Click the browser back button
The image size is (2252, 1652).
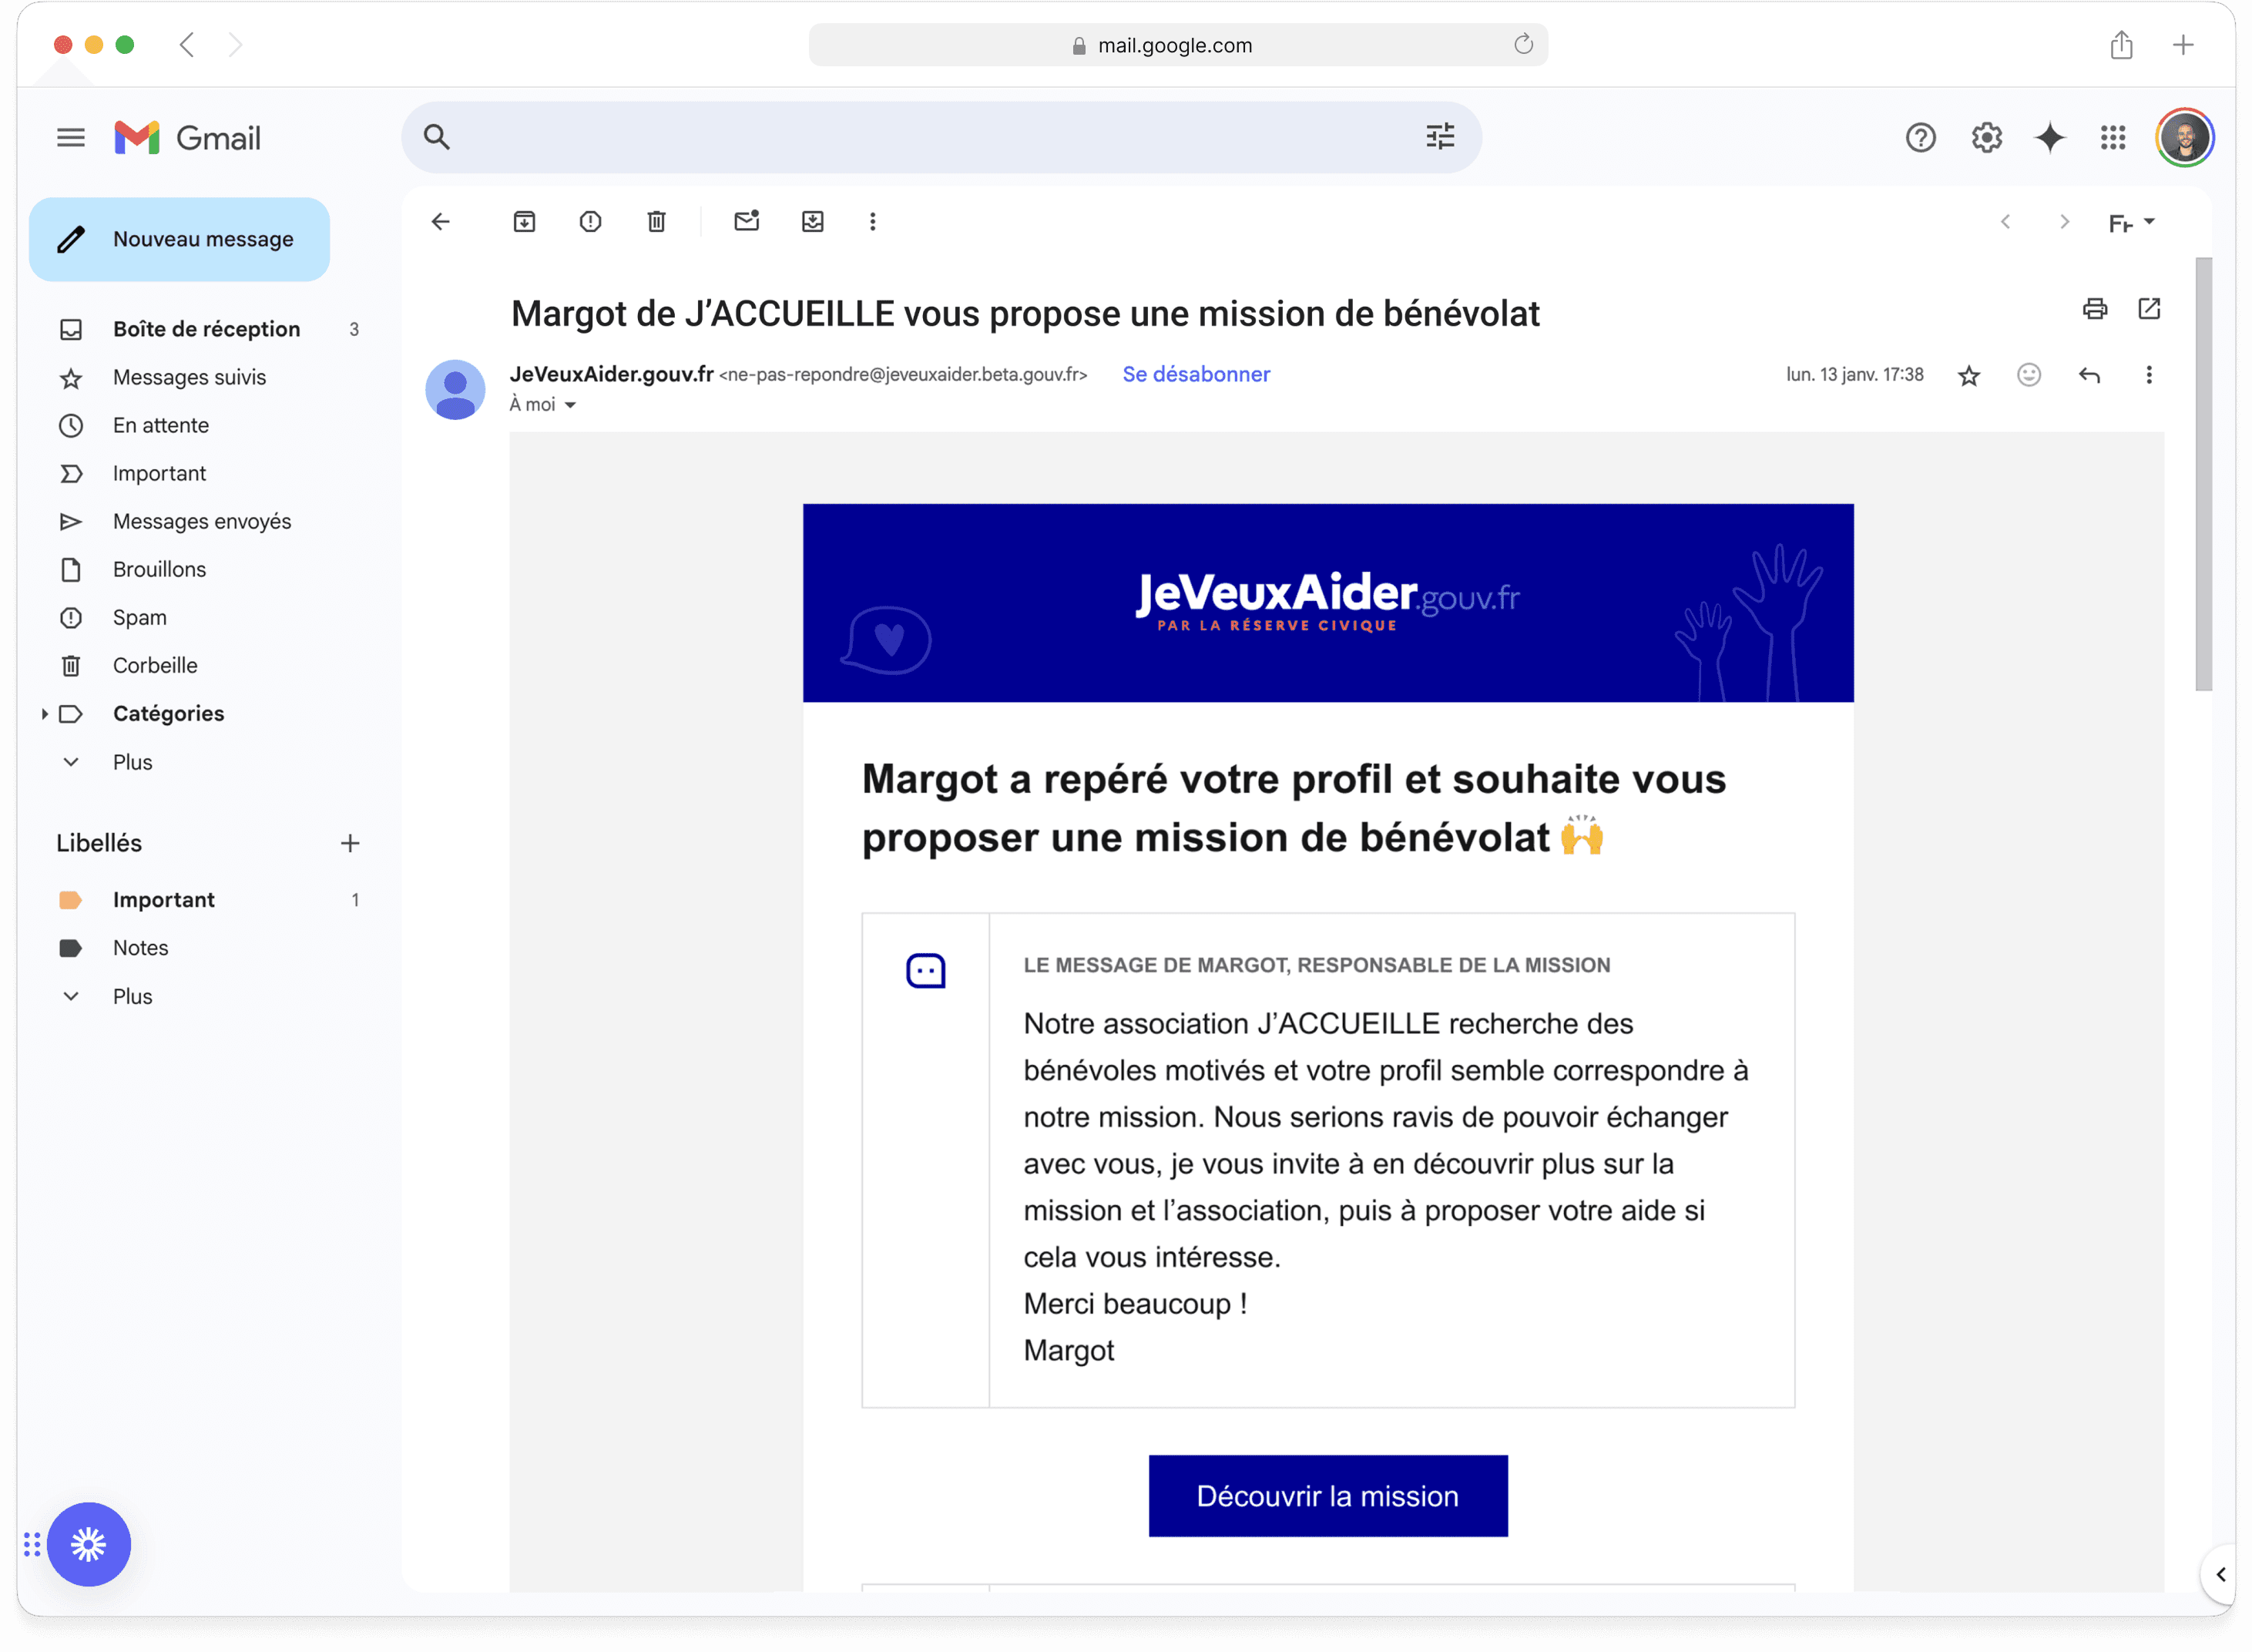click(187, 45)
